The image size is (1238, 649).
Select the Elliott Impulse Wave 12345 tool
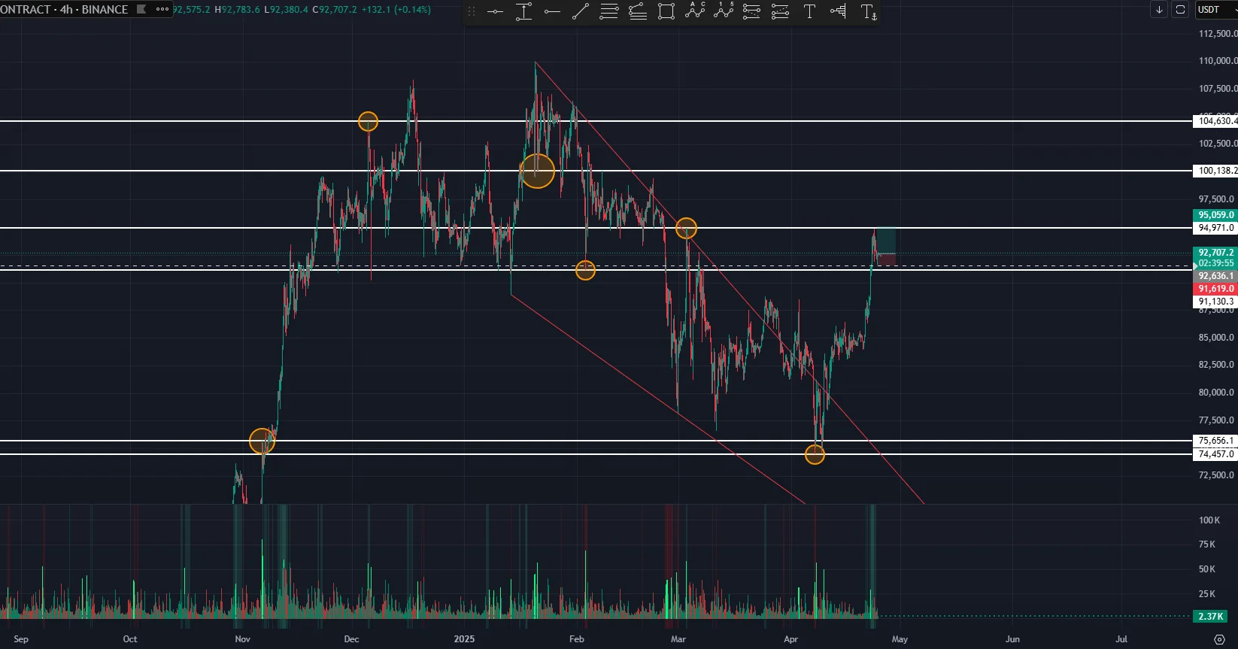coord(724,11)
